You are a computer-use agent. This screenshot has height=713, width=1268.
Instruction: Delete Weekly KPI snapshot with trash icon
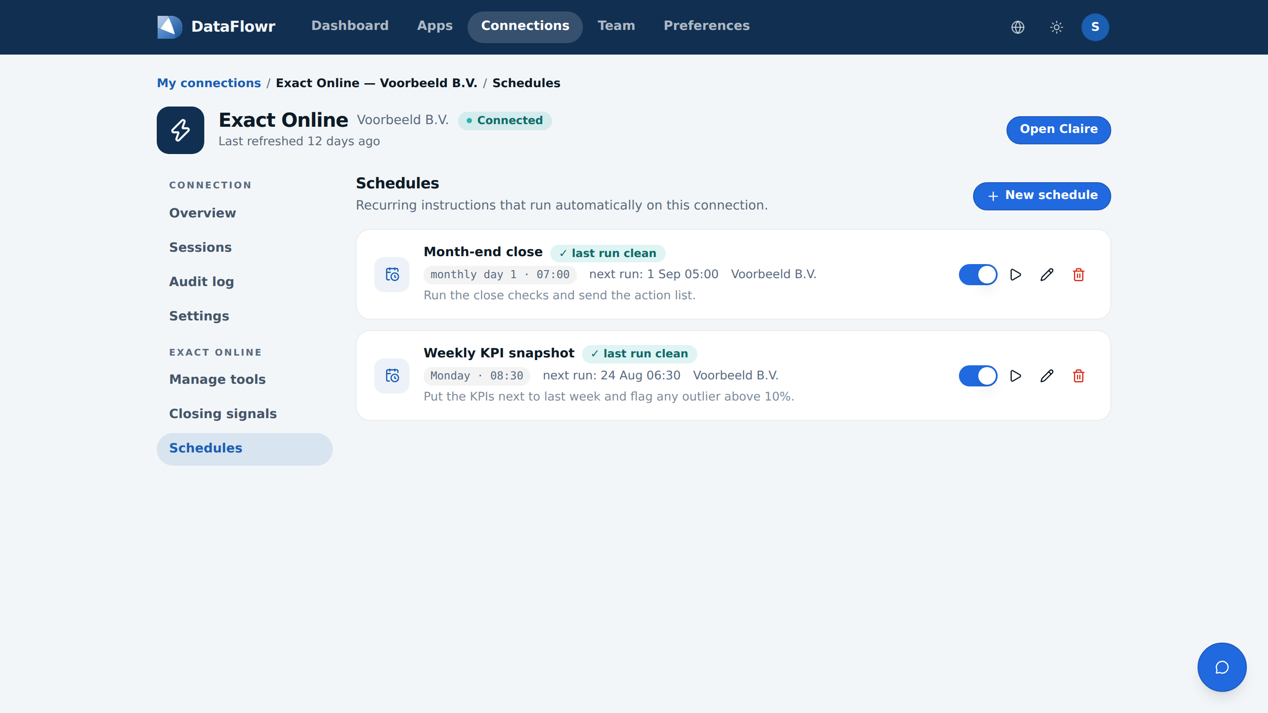click(1079, 376)
